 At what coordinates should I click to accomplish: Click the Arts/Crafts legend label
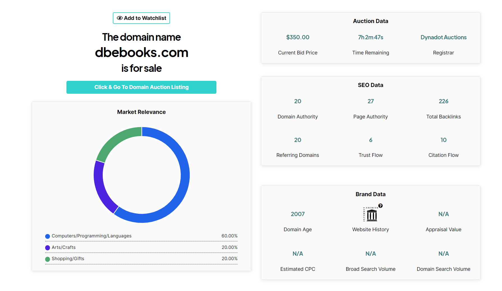64,248
